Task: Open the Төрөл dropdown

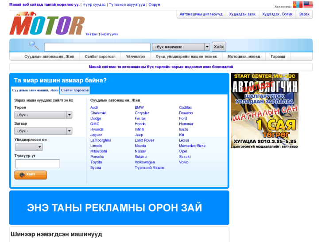Action: 43,115
